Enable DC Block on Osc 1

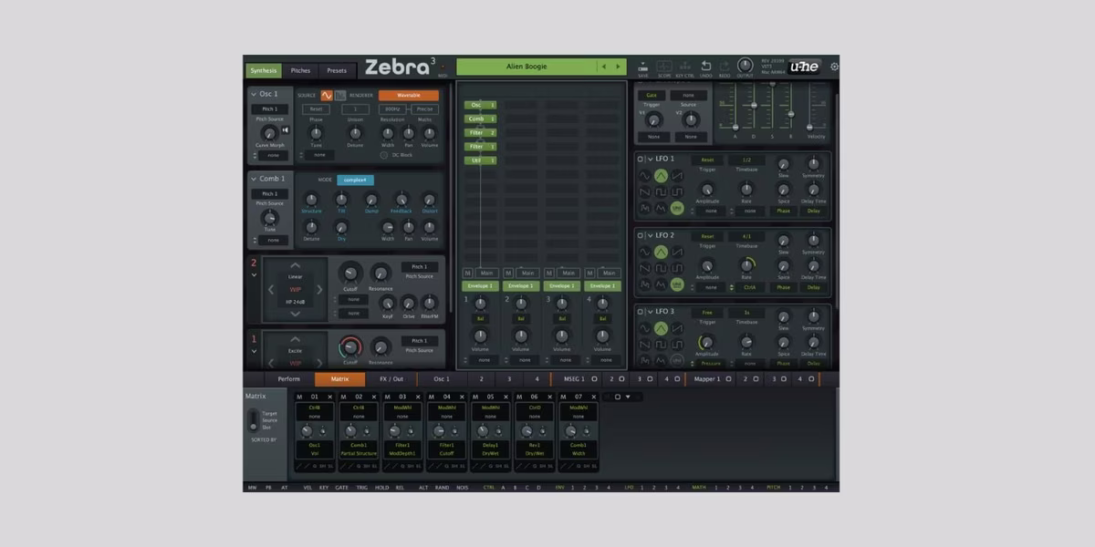384,155
